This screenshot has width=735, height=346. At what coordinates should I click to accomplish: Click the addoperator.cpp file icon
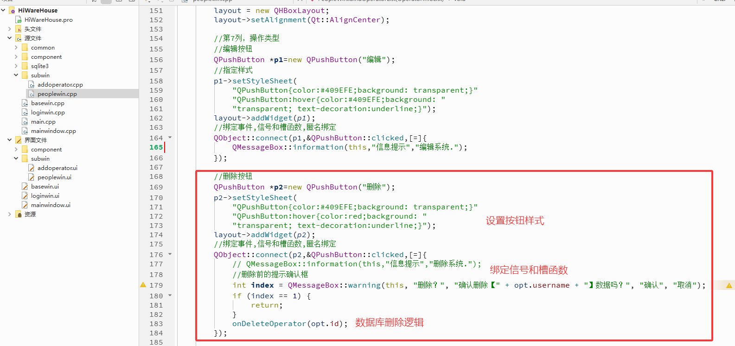32,84
